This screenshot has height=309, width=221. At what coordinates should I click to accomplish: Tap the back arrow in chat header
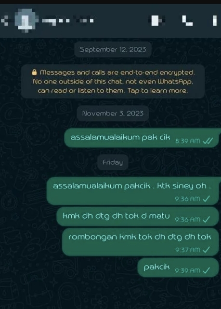5,20
